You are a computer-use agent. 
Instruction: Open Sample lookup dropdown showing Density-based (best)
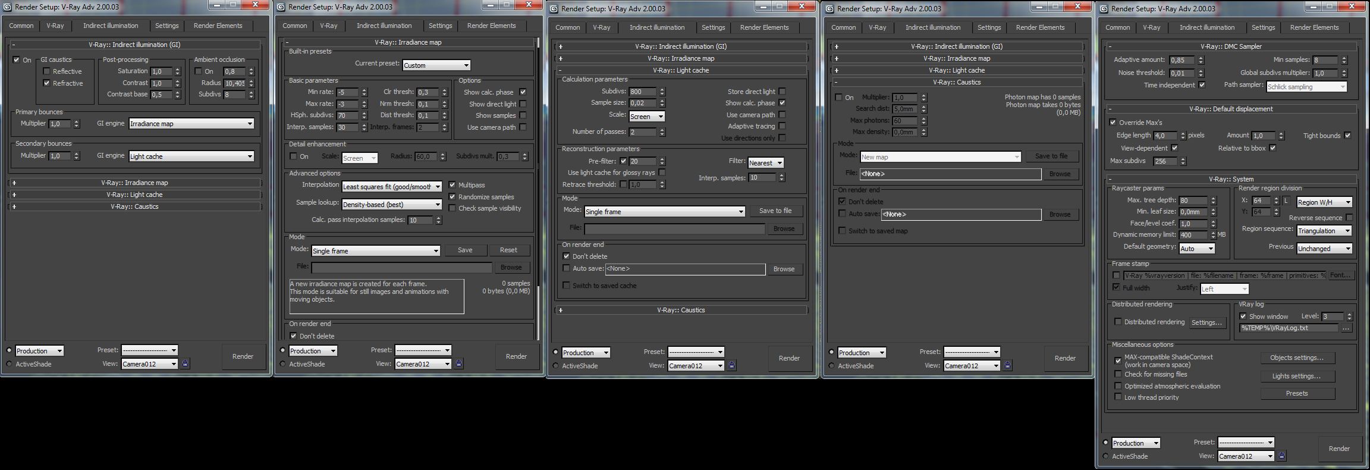[x=392, y=205]
